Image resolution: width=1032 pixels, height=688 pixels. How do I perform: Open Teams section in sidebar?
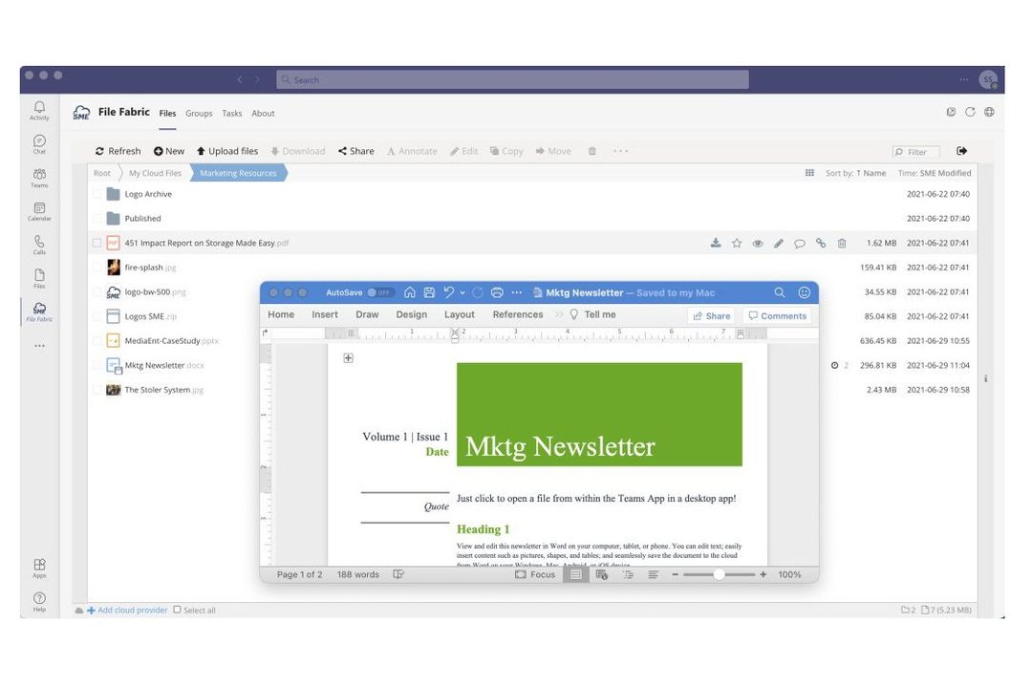click(x=39, y=178)
